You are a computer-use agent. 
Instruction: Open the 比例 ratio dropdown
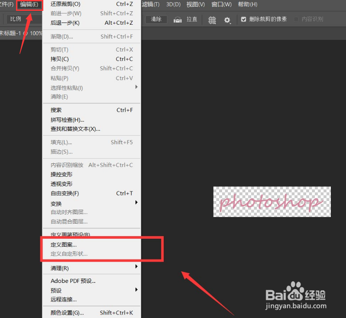pos(23,19)
